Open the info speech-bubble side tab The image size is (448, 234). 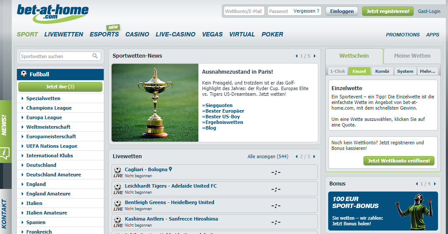(5, 153)
